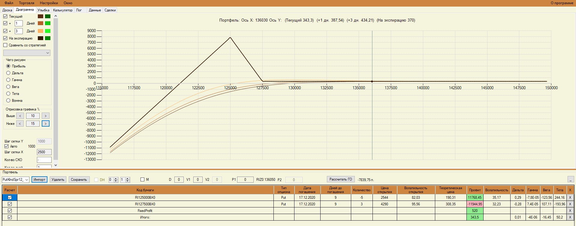Click the Ниже percentage field showing 15
Viewport: 576px width, 226px height.
(33, 124)
